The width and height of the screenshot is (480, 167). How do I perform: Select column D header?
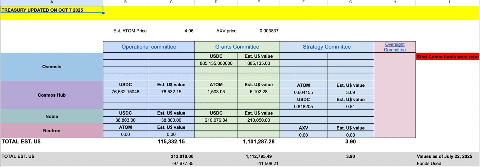pos(216,2)
